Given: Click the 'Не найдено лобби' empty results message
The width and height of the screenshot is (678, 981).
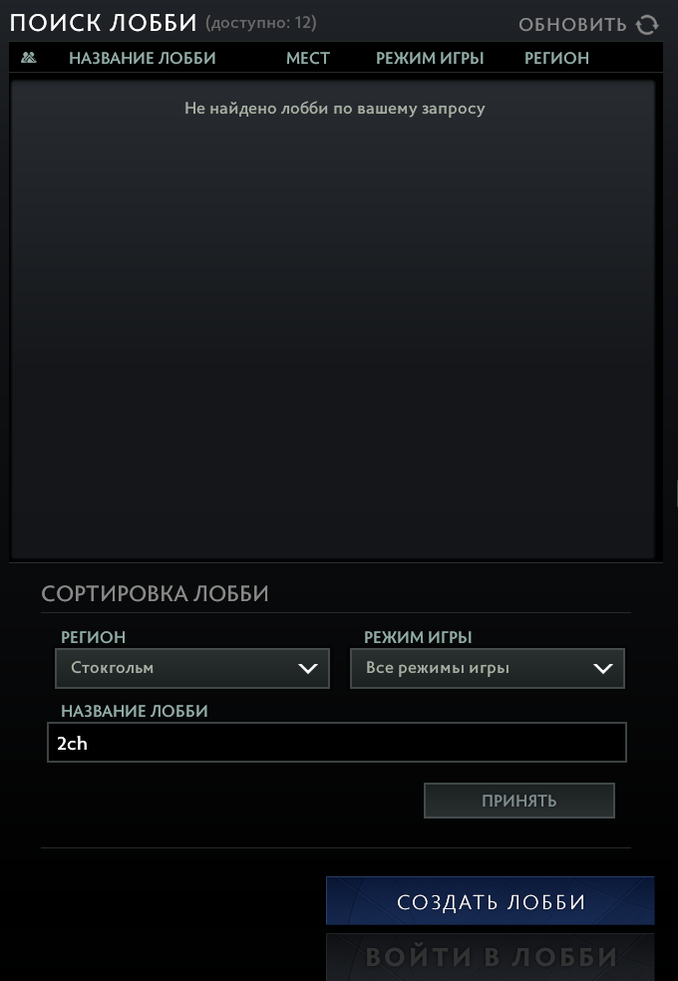Looking at the screenshot, I should 335,109.
